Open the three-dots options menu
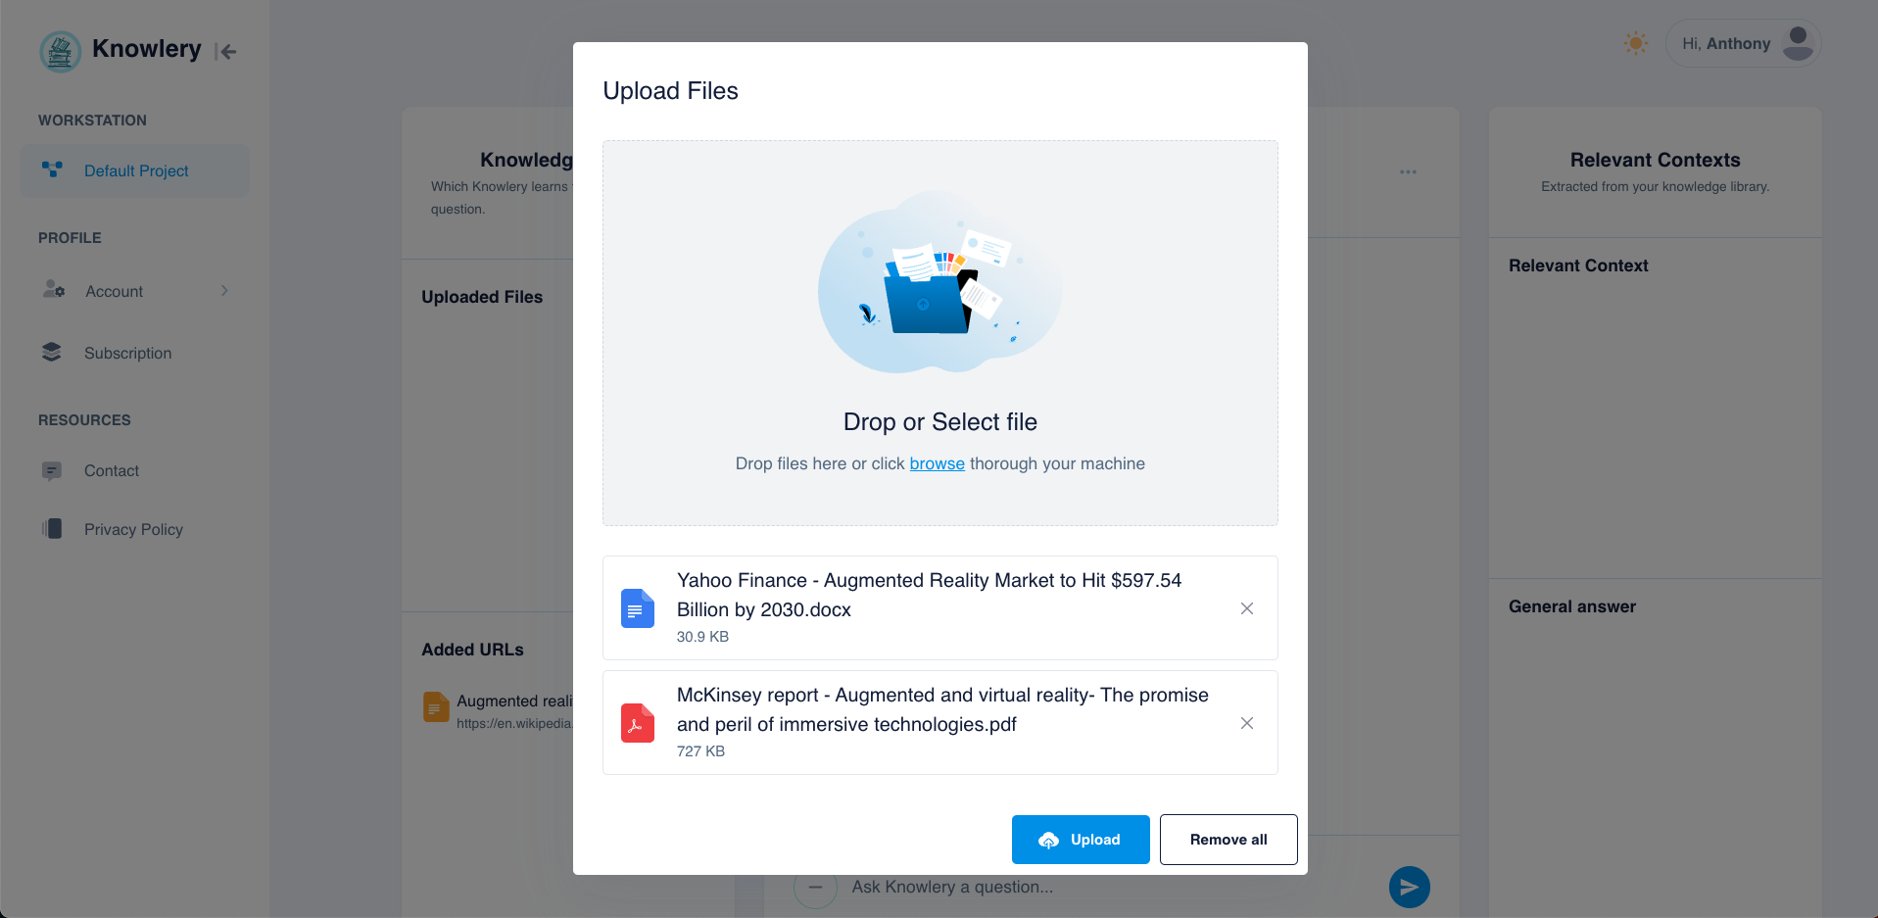This screenshot has width=1878, height=918. point(1408,171)
